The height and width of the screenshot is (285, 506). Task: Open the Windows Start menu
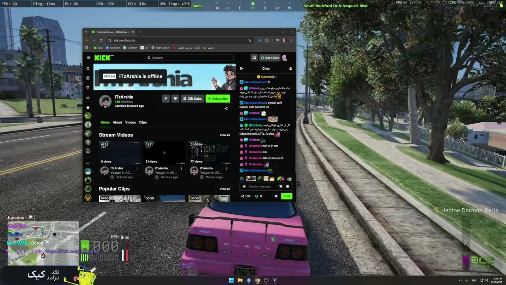(231, 280)
